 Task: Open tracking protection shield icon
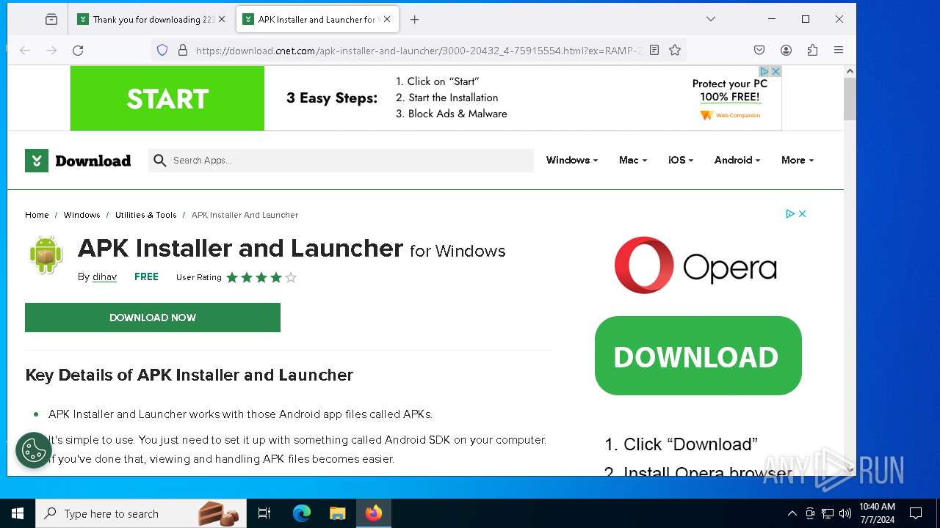click(x=162, y=50)
